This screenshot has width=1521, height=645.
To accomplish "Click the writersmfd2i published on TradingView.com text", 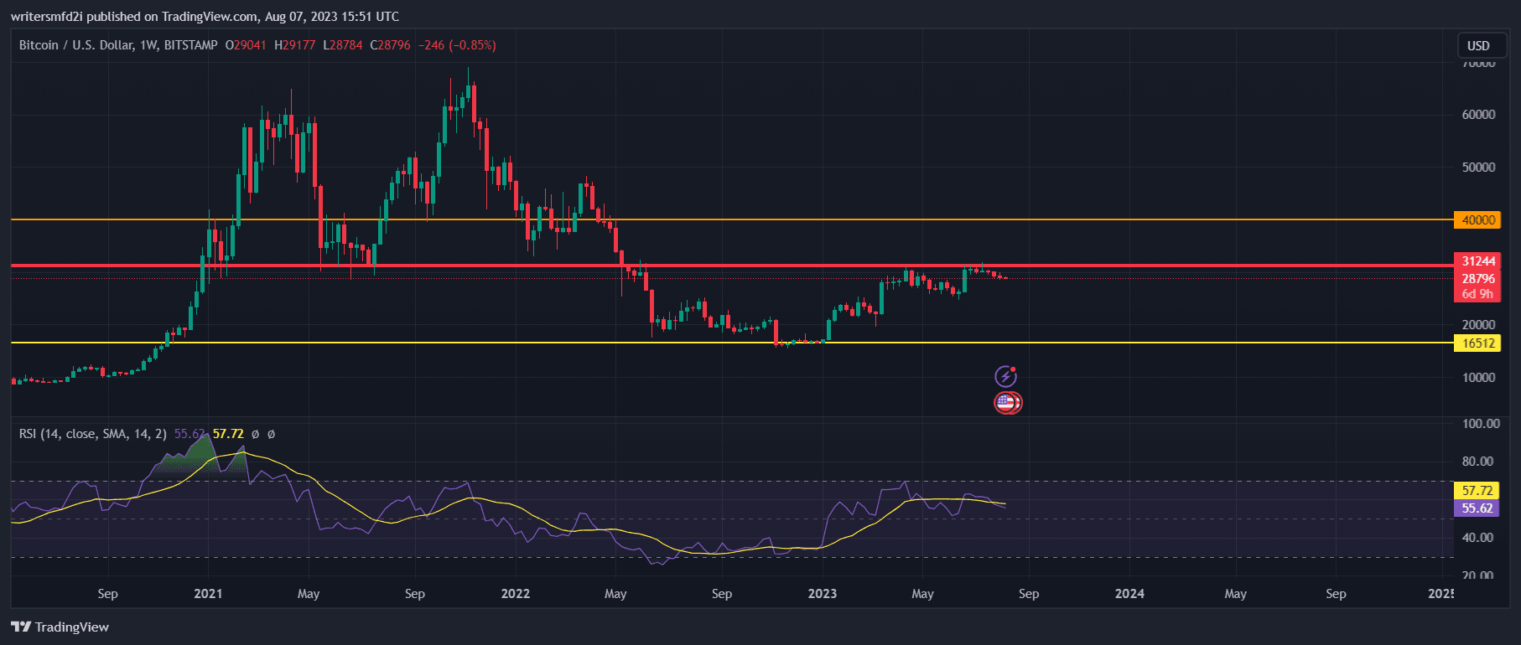I will point(205,17).
